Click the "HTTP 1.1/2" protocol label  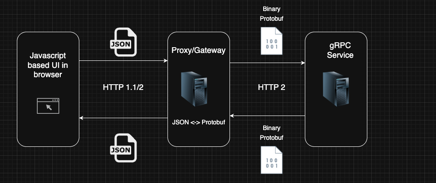tap(123, 87)
